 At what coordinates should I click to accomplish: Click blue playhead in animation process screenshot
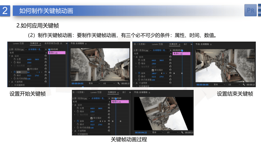click(116, 99)
